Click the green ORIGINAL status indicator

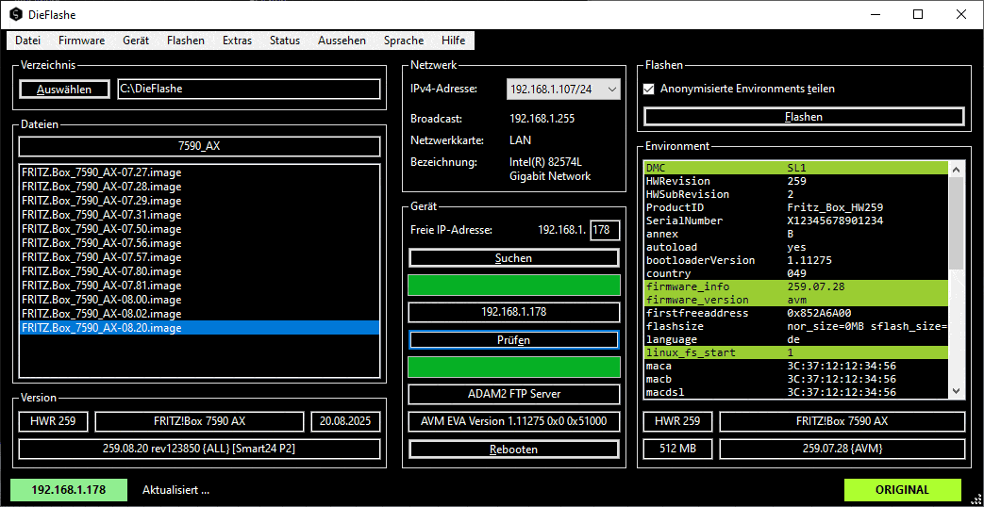click(x=902, y=490)
